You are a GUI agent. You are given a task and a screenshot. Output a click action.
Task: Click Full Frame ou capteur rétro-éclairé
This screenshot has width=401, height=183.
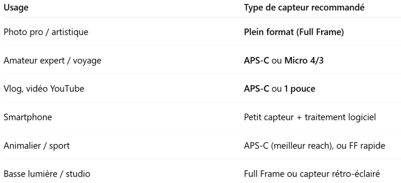(312, 174)
